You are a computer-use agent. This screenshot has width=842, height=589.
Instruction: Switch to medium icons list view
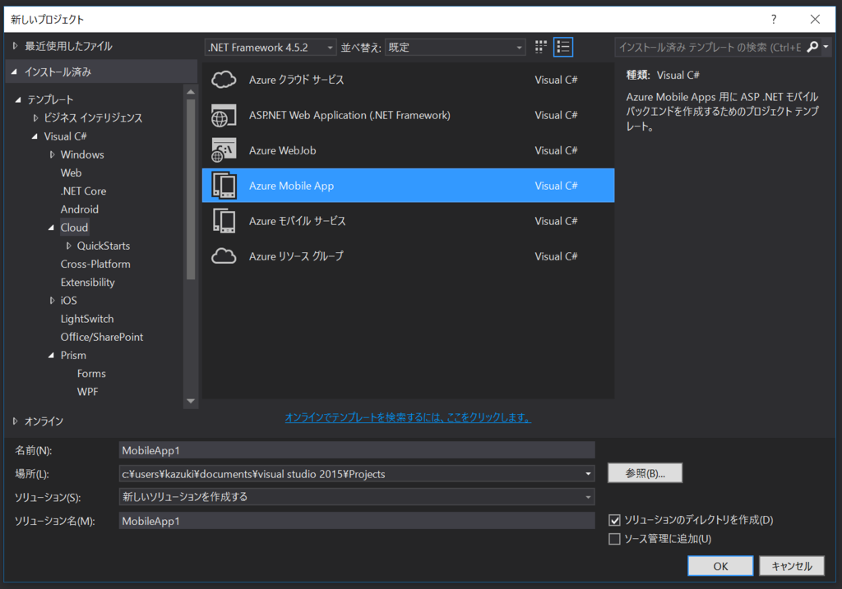tap(562, 47)
